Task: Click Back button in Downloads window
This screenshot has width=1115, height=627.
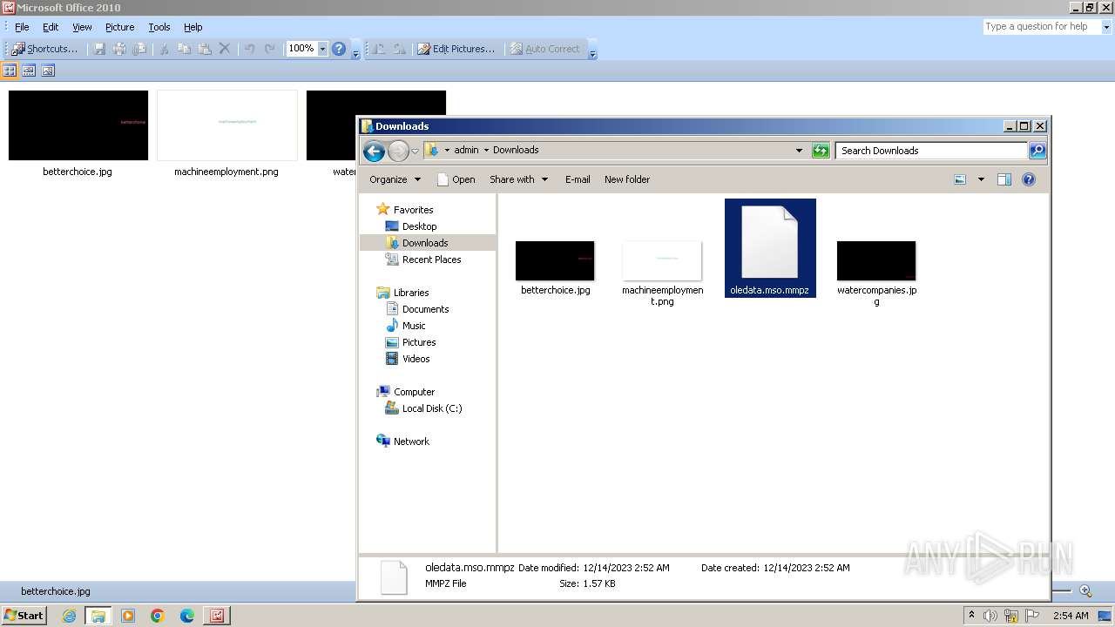Action: point(374,152)
